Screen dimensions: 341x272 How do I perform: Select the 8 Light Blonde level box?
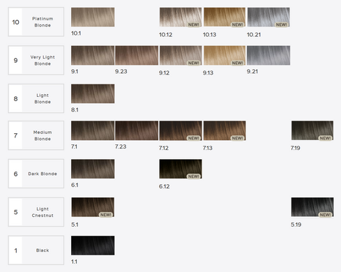pos(36,98)
